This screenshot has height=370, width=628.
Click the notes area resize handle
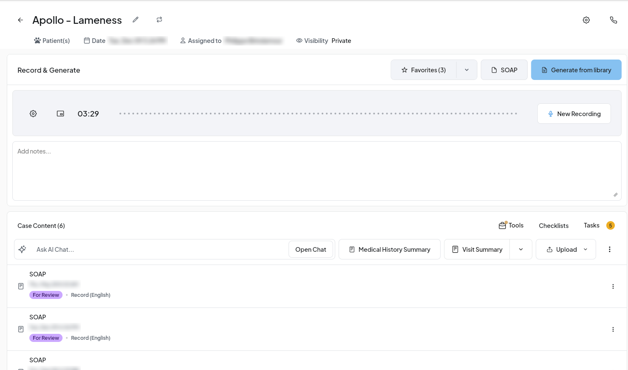click(615, 194)
